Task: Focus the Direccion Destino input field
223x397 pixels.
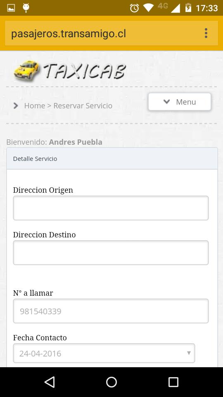Action: coord(111,253)
